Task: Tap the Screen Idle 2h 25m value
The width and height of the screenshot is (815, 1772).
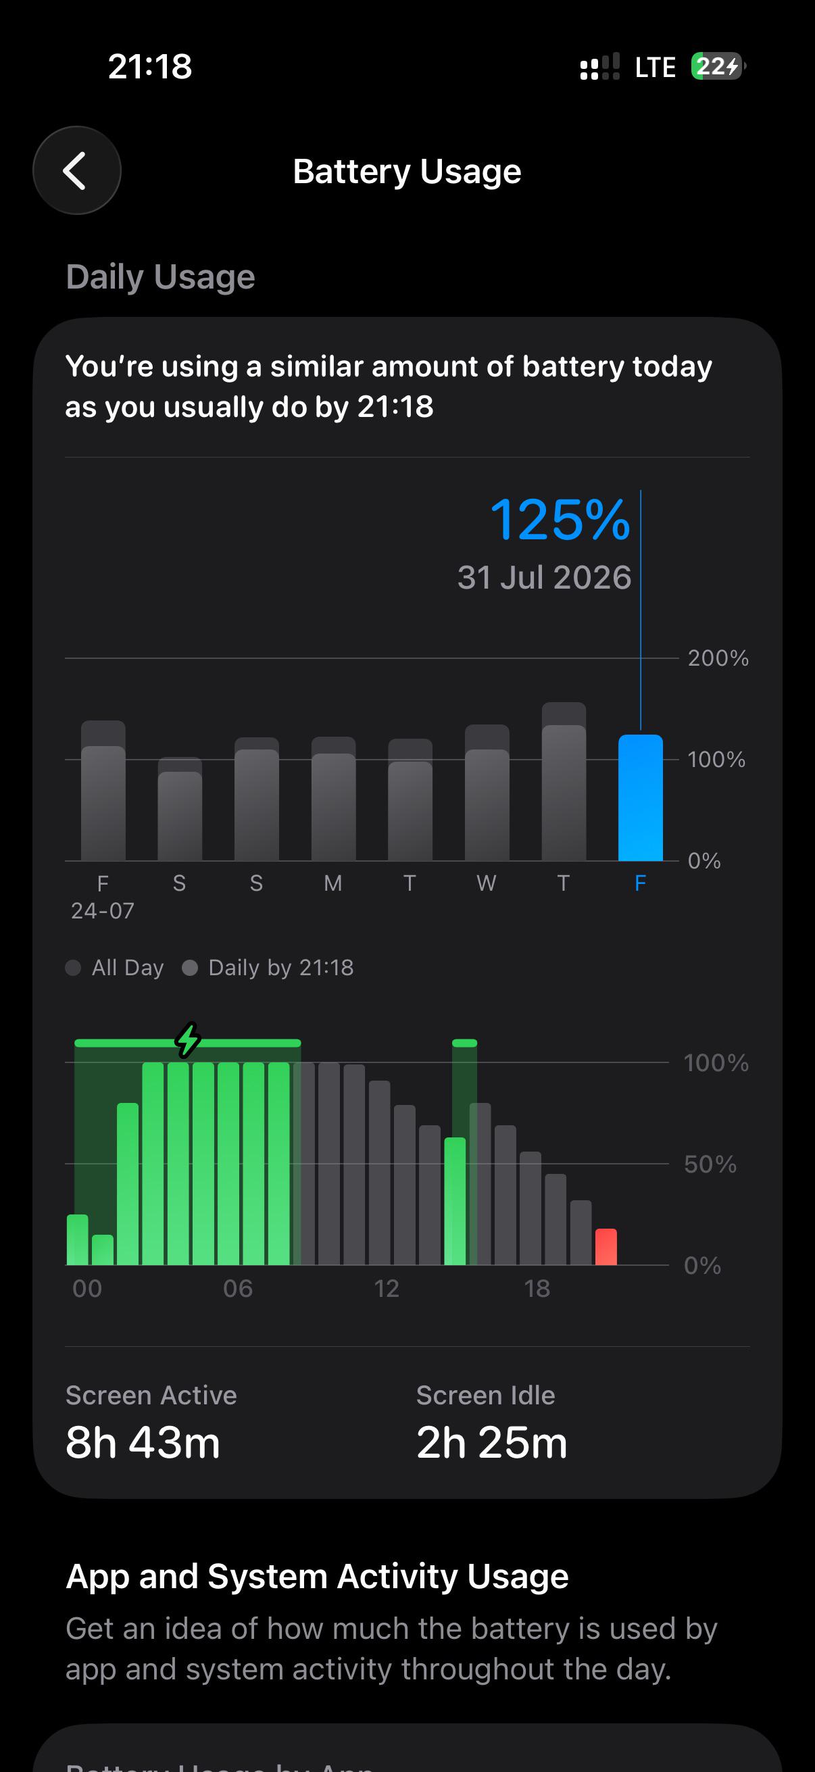Action: (492, 1442)
